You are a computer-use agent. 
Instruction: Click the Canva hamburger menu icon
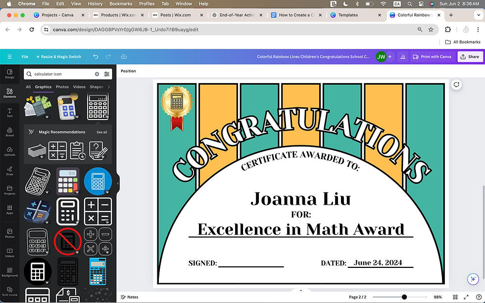click(x=9, y=57)
